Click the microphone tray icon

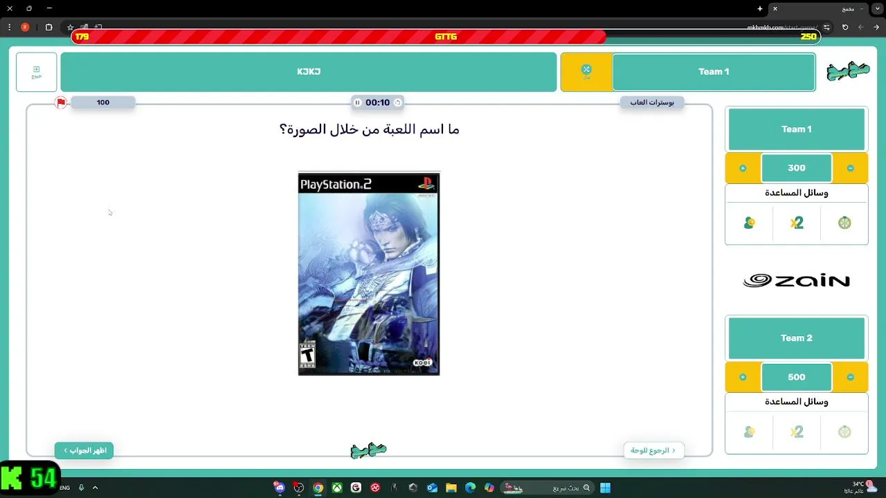point(81,488)
